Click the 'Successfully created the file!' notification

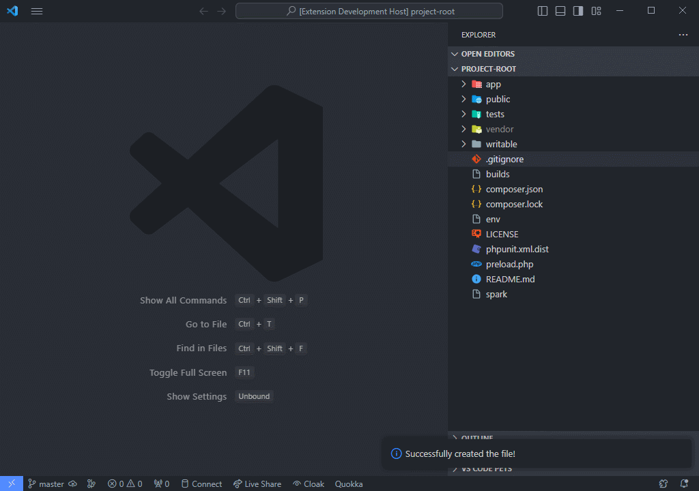(537, 453)
